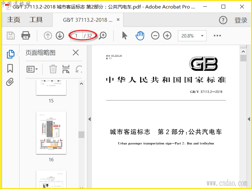Viewport: 252px width, 189px height.
Task: Switch to the 工具 tab
Action: [36, 20]
